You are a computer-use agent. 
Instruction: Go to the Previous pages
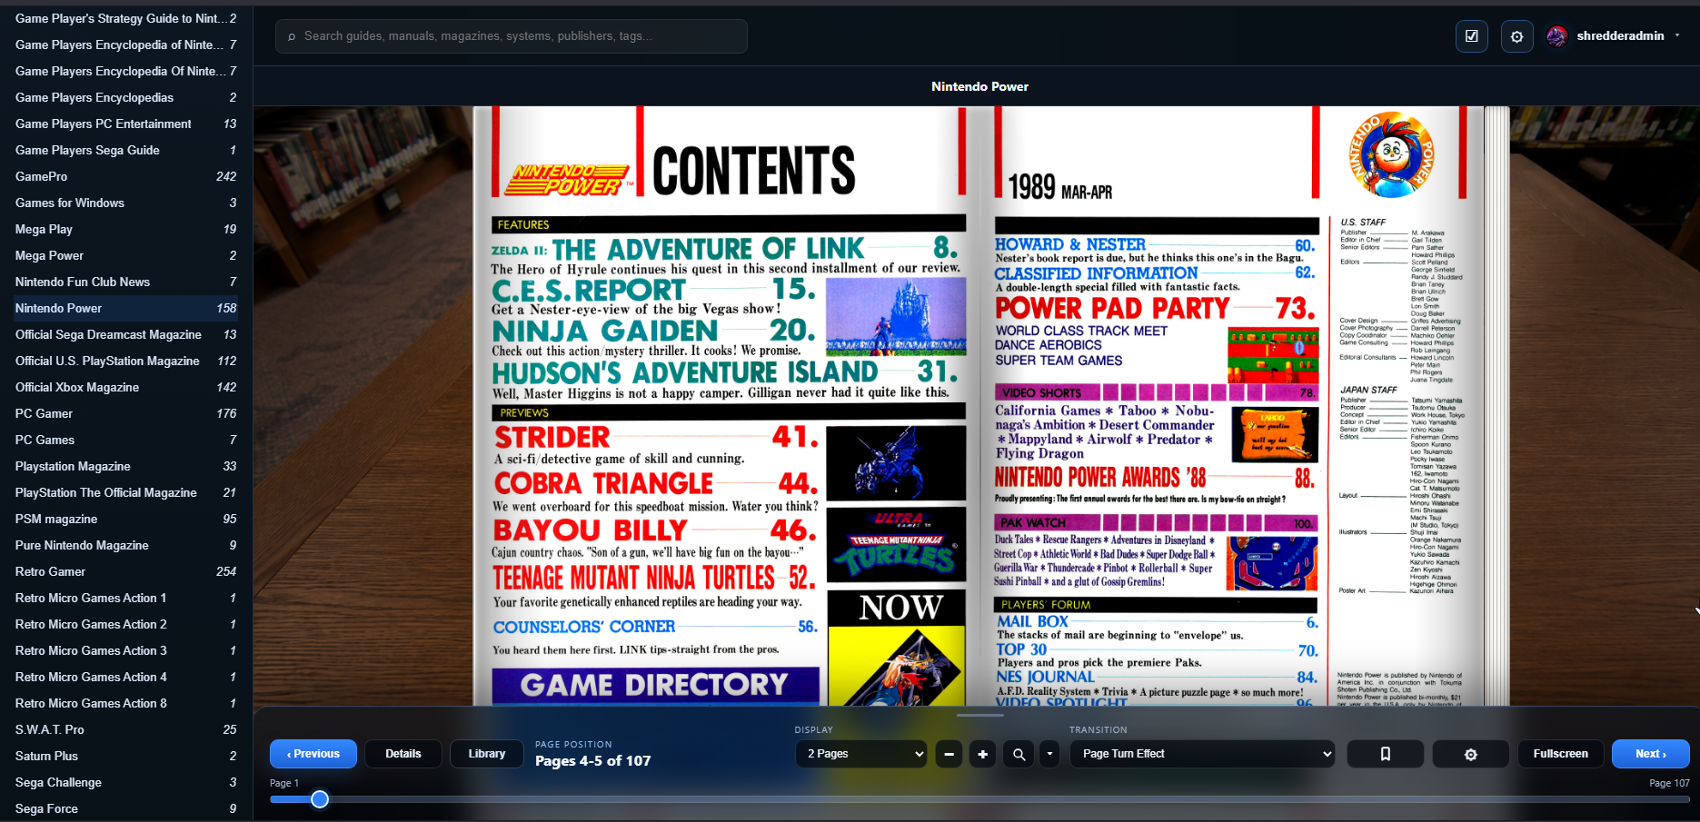(313, 754)
